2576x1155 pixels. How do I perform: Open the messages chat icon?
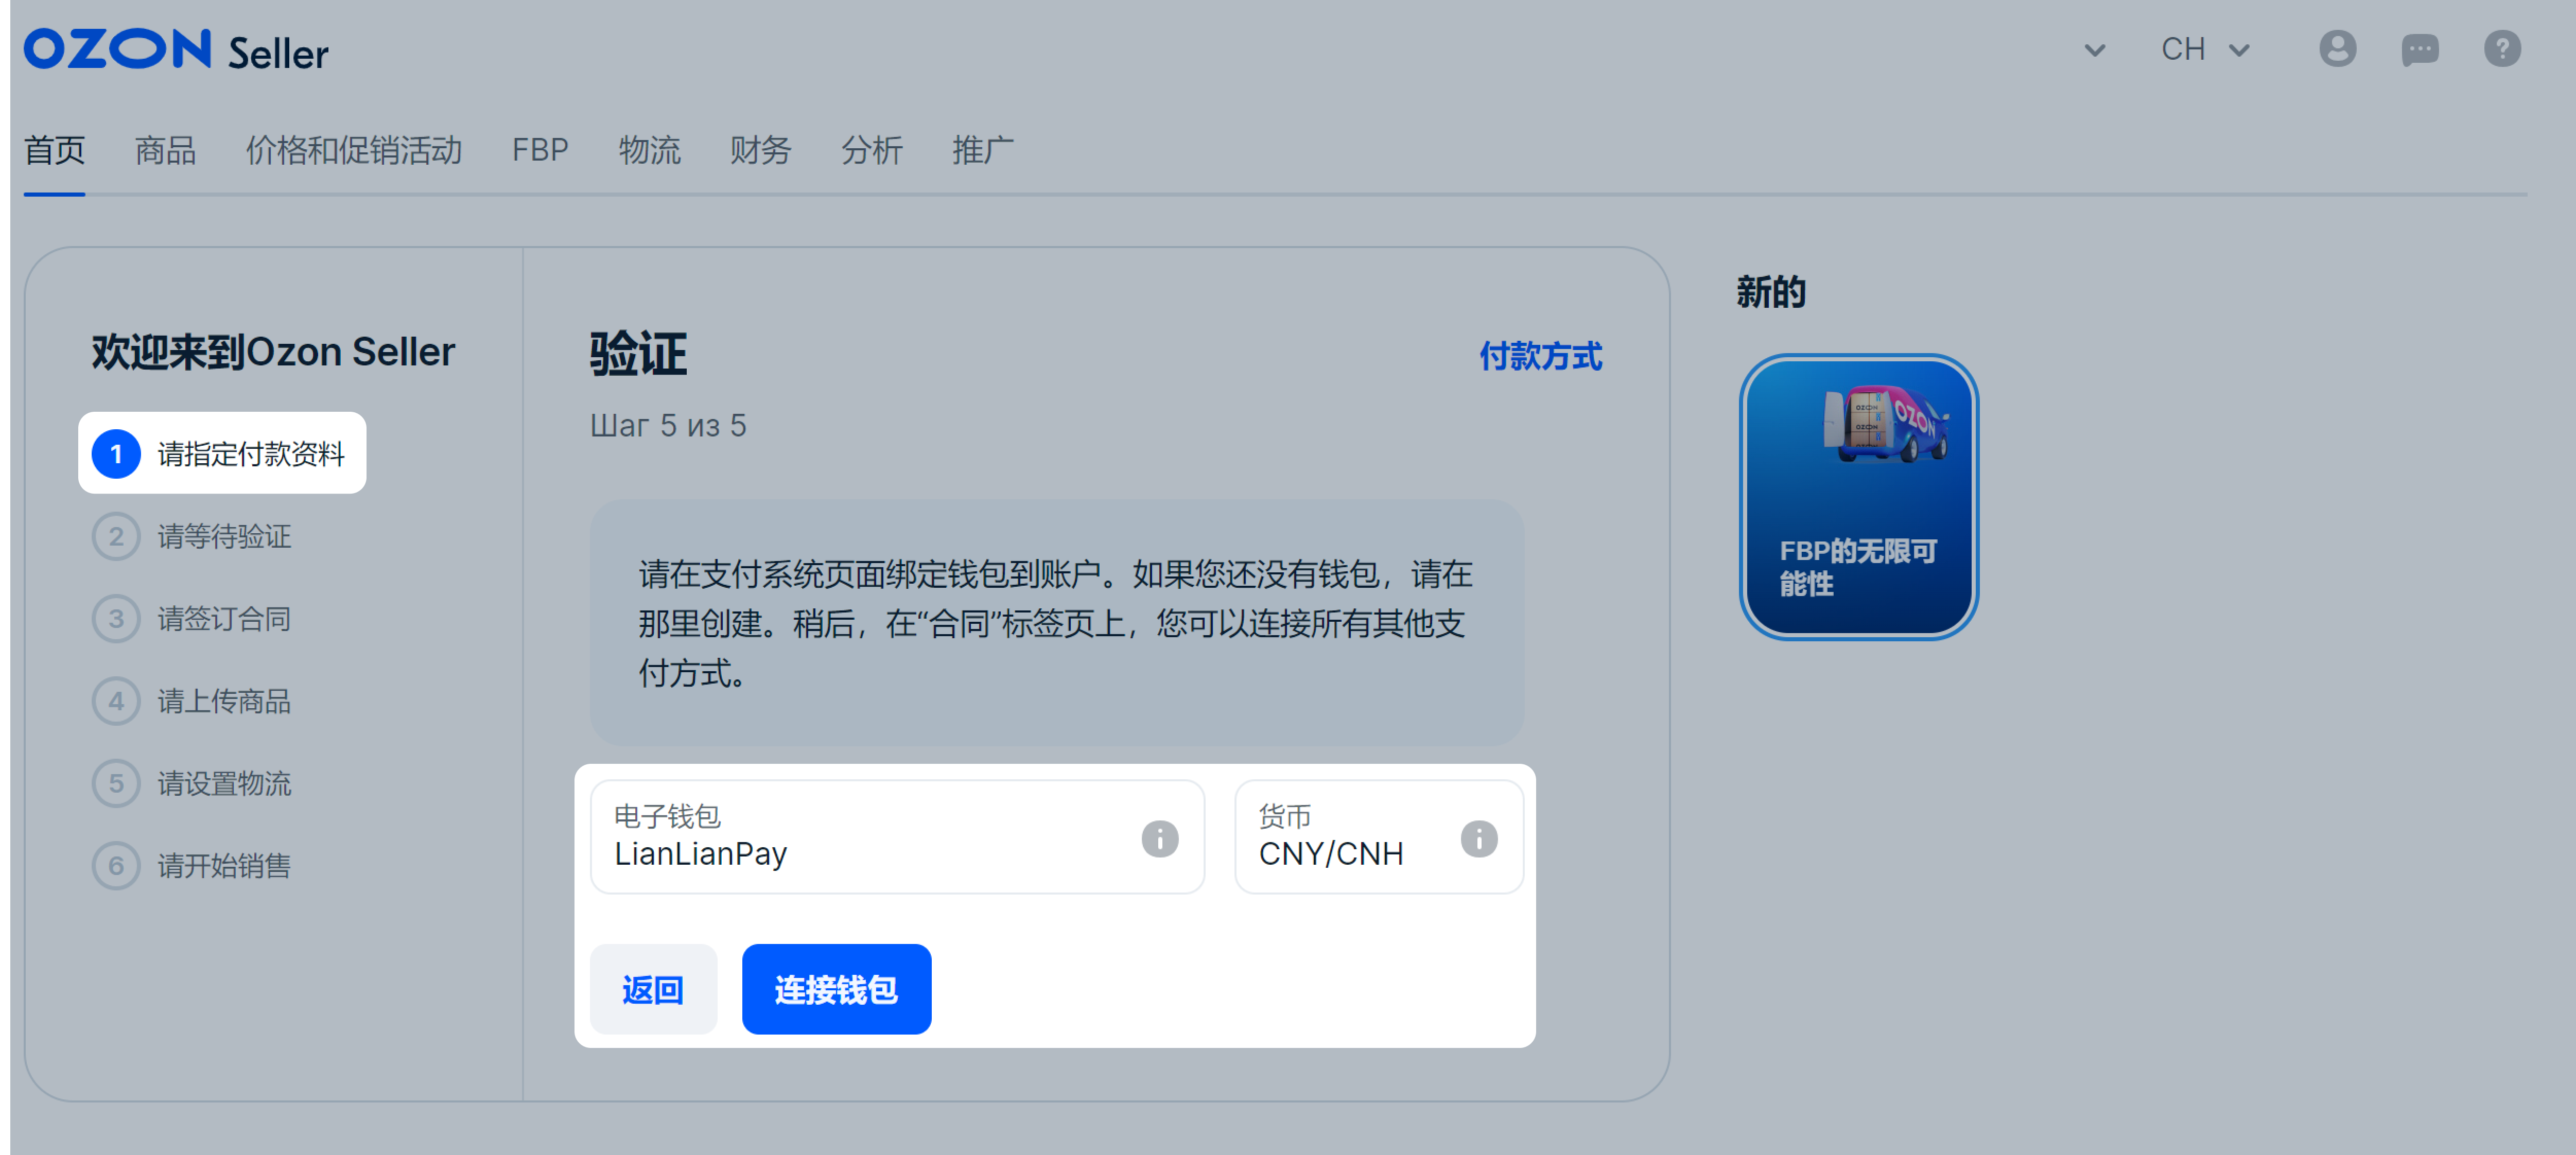coord(2420,50)
